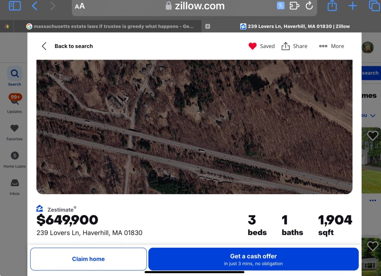The width and height of the screenshot is (381, 276).
Task: Click Get a cash offer button
Action: pyautogui.click(x=253, y=259)
